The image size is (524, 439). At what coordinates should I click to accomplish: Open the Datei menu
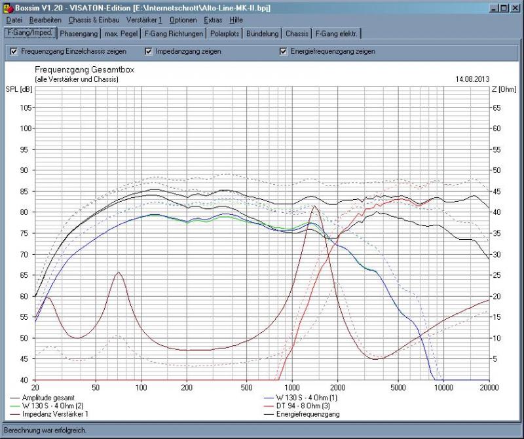(14, 20)
